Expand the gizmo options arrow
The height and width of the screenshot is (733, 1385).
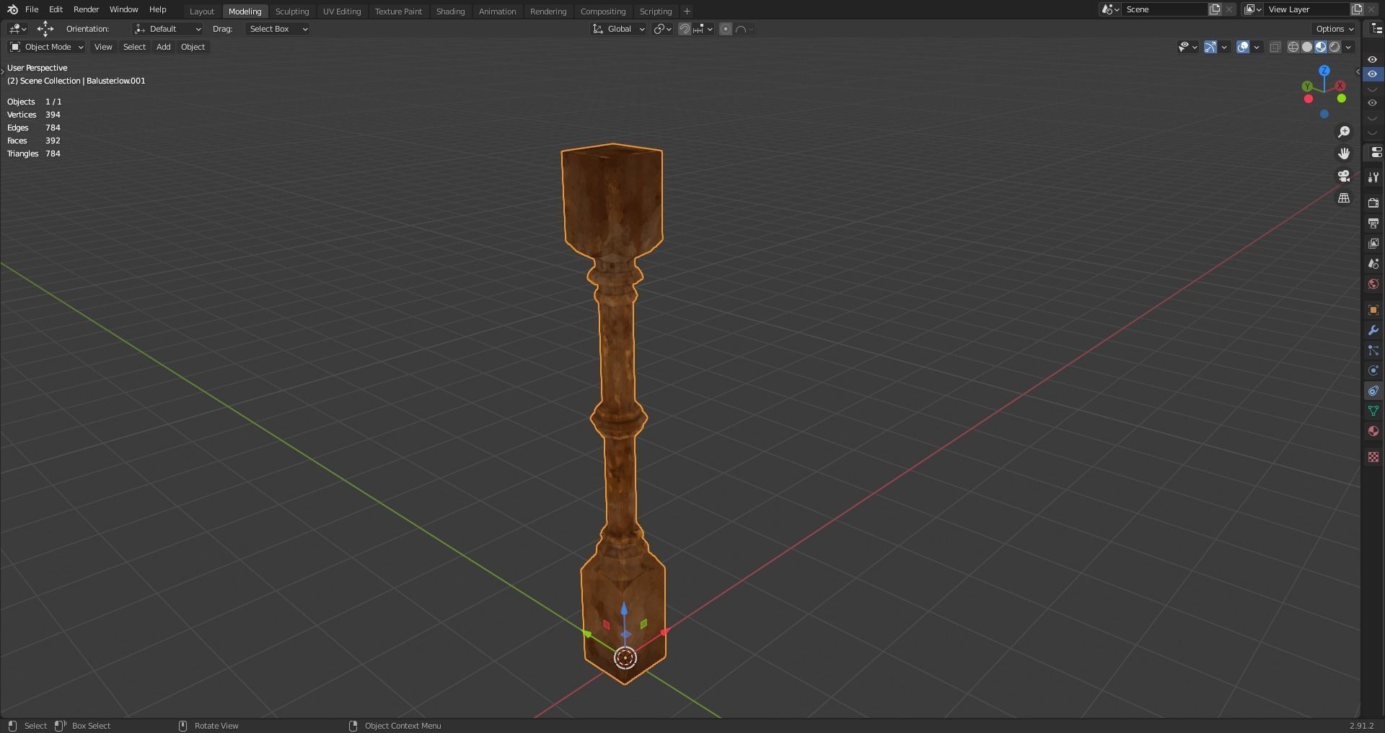pyautogui.click(x=1224, y=47)
